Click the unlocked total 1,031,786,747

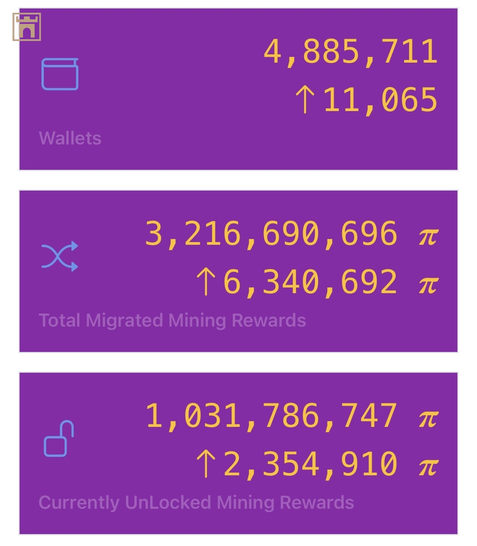pos(271,416)
